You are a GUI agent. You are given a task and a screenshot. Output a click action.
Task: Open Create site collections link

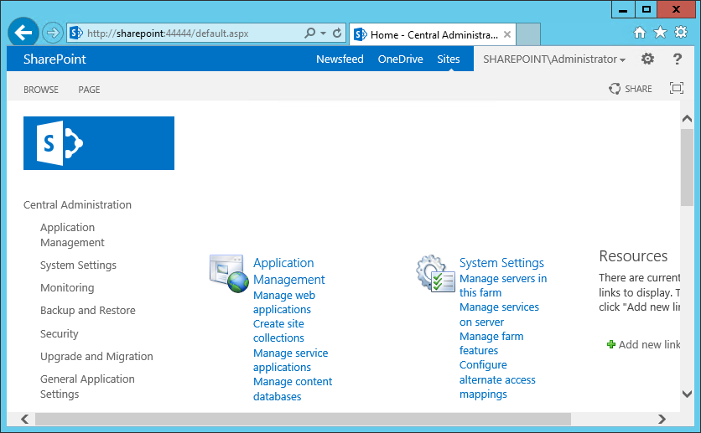coord(278,331)
